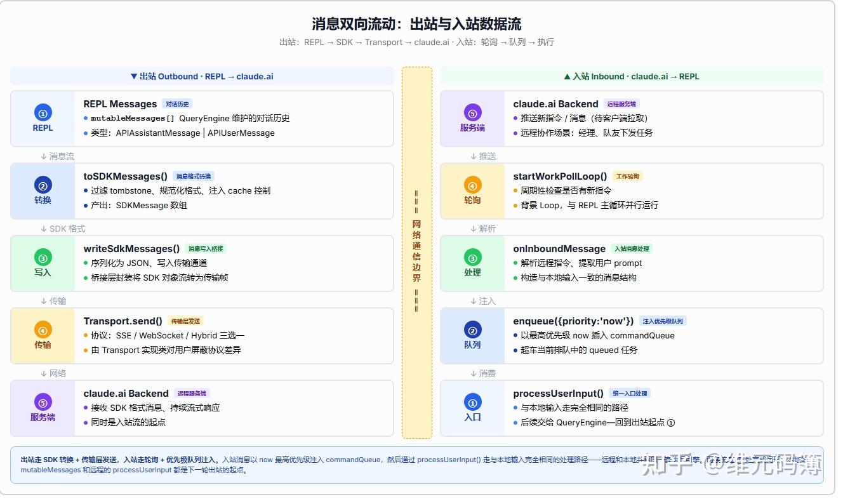Click the circled 5 icon in the outbound 服务端 card
This screenshot has height=499, width=843.
[43, 403]
